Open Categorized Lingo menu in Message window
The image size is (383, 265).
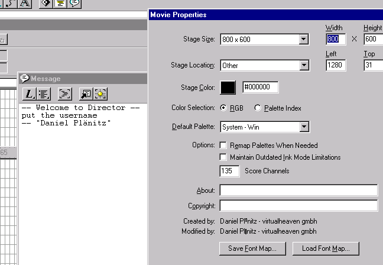point(44,94)
